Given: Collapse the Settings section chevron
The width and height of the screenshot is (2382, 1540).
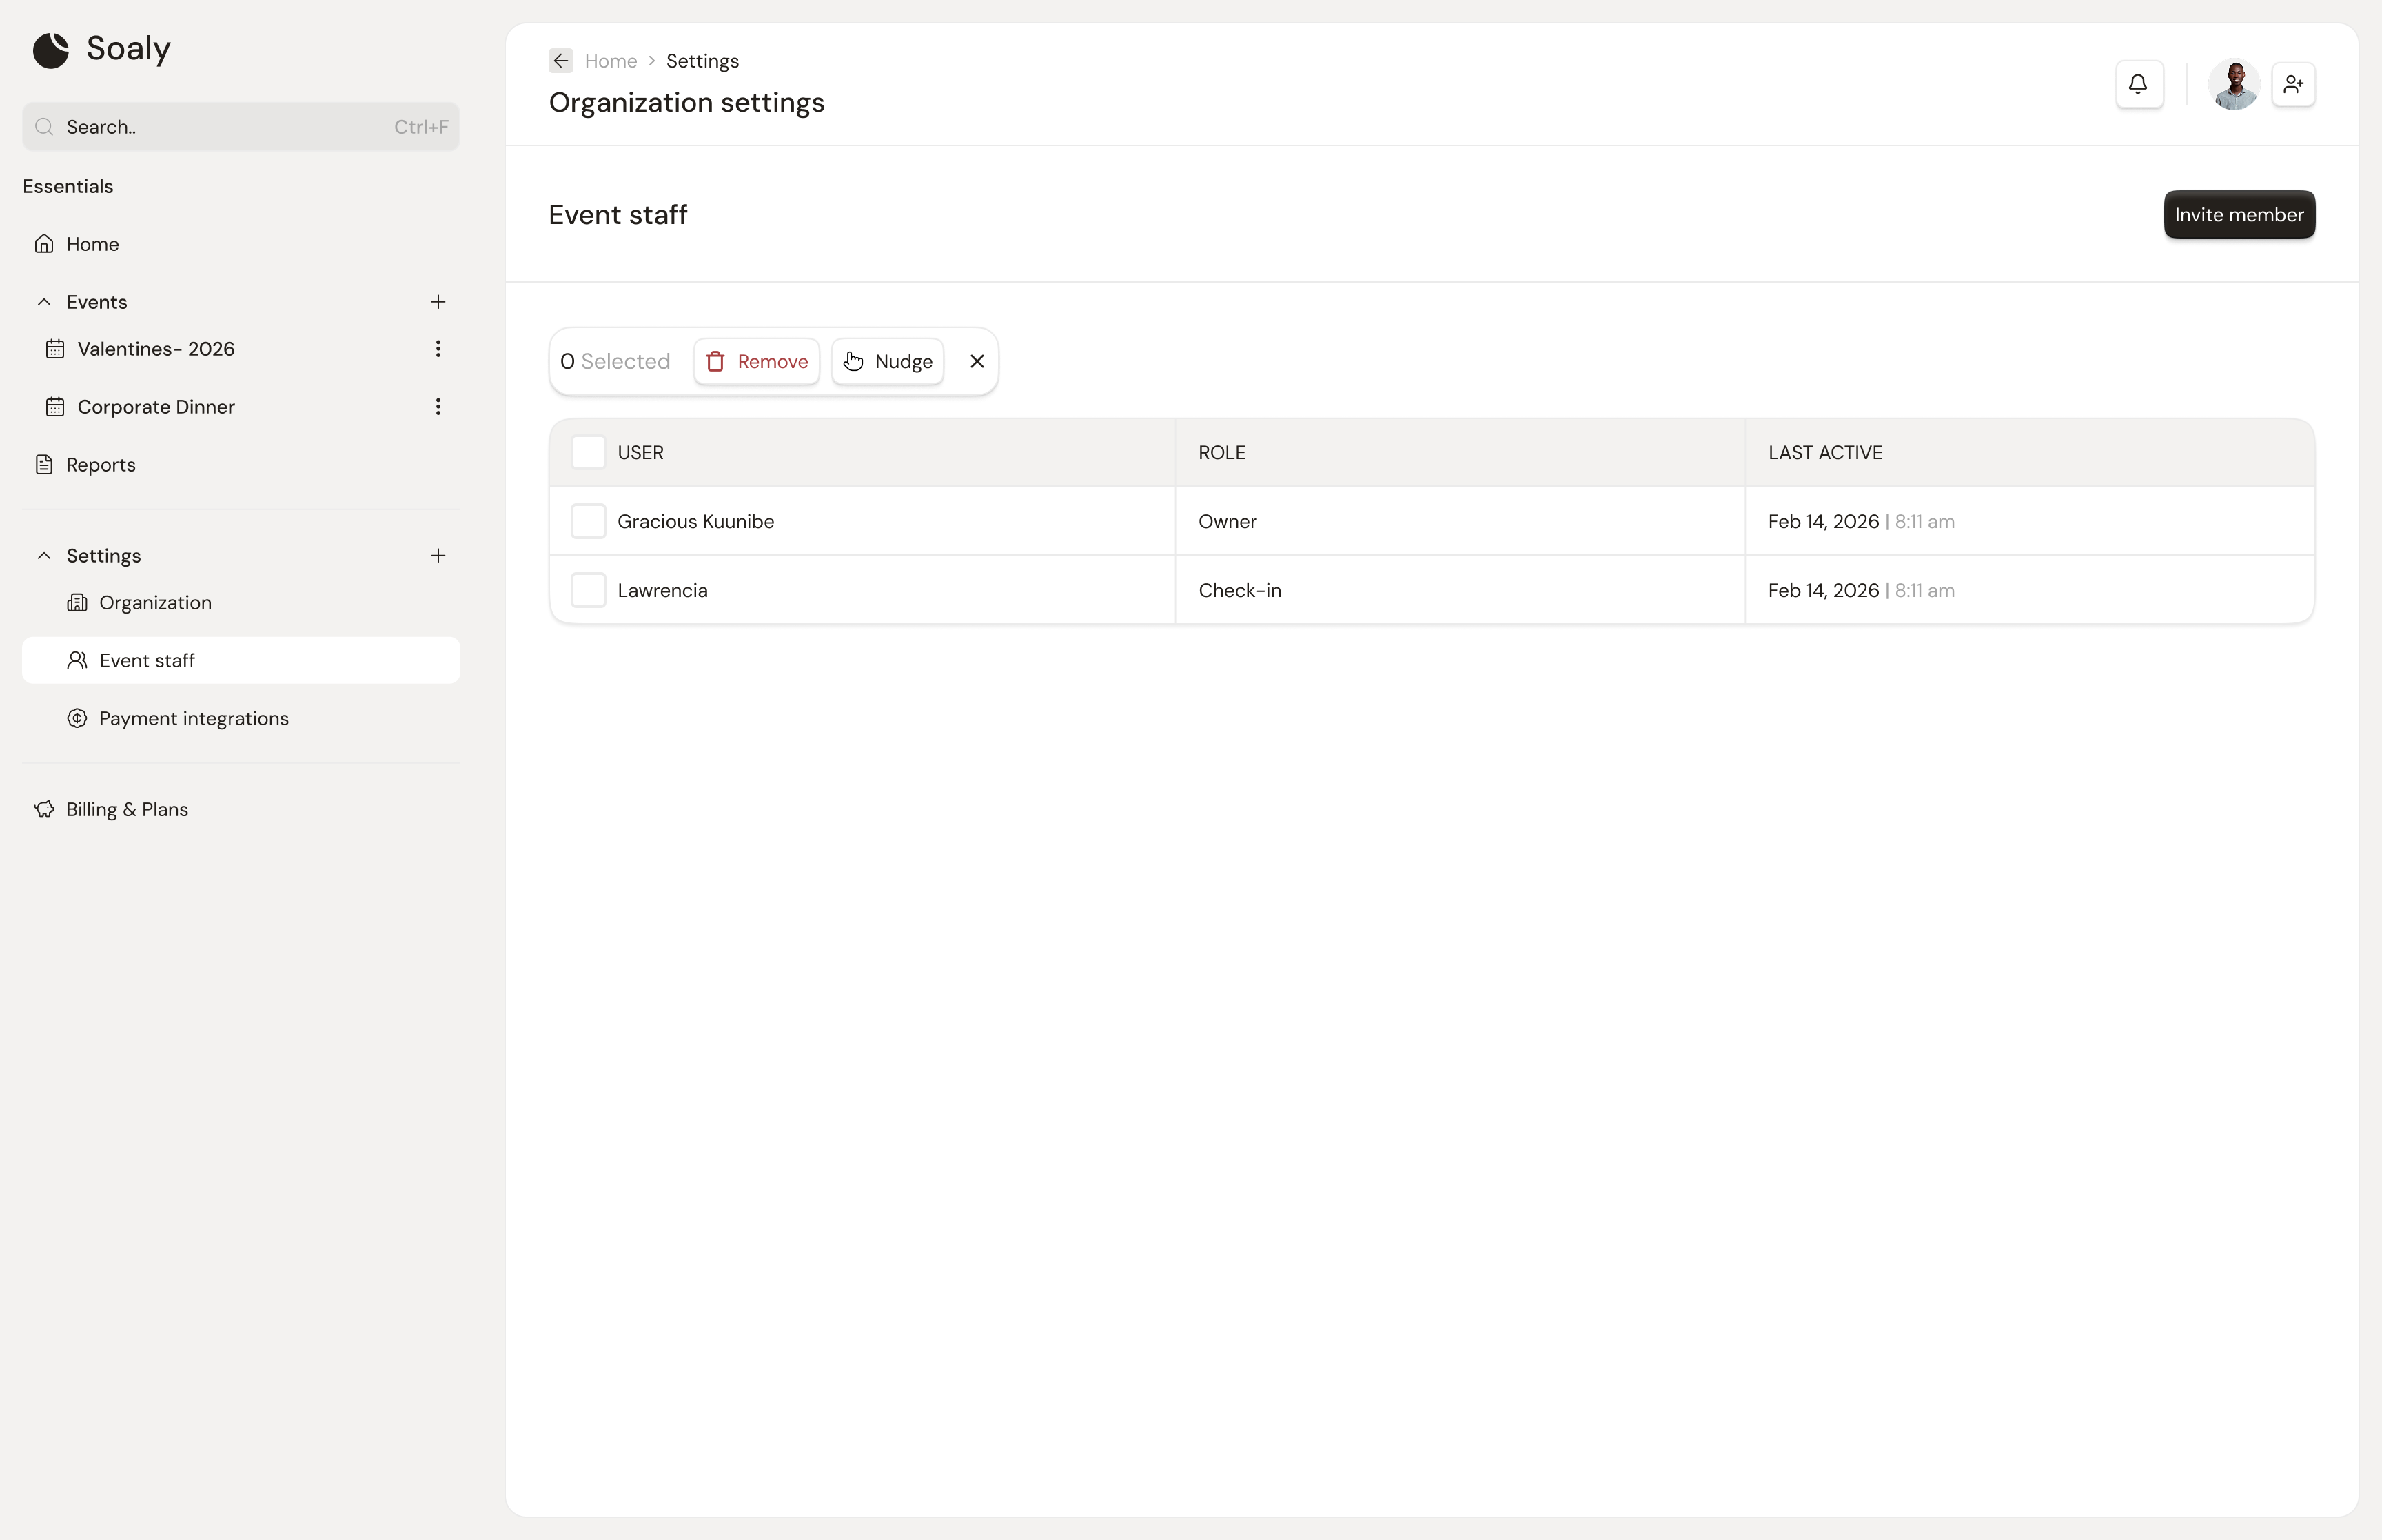Looking at the screenshot, I should pyautogui.click(x=44, y=556).
